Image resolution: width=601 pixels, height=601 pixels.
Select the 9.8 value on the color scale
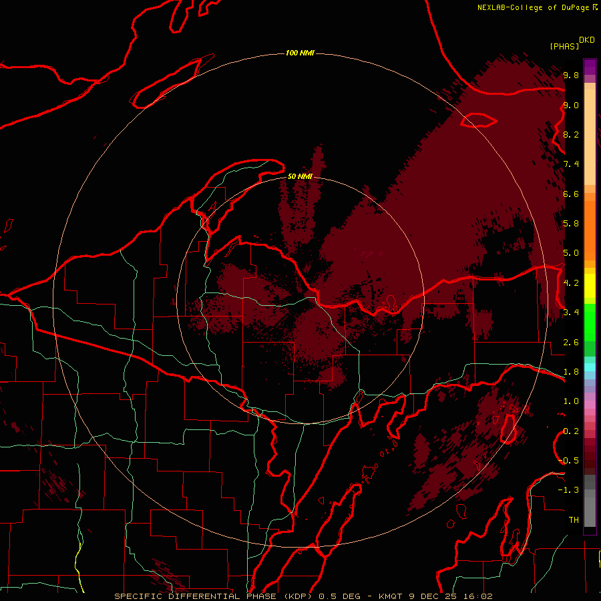(571, 75)
